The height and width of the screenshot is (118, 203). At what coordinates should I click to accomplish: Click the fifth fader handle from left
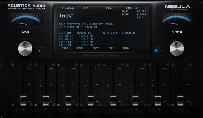pyautogui.click(x=113, y=101)
